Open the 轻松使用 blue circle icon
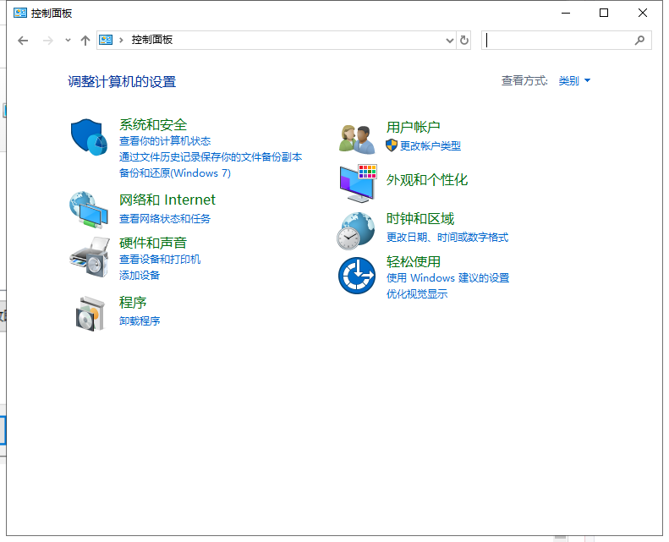Viewport: 669px width, 542px height. tap(357, 276)
